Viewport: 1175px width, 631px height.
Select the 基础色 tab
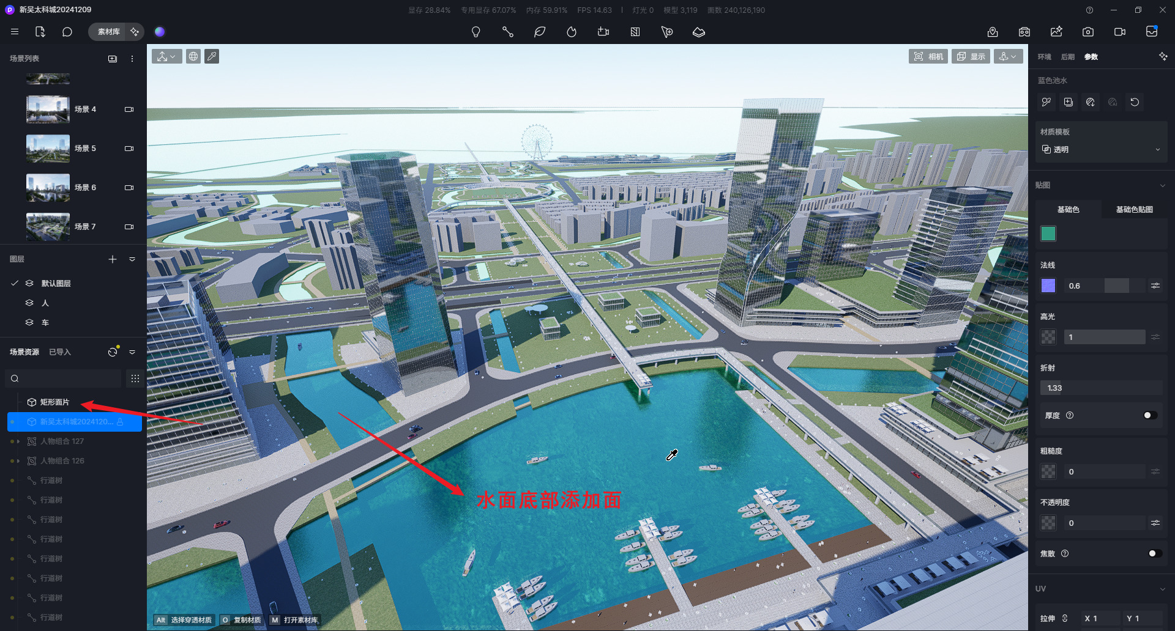tap(1069, 209)
